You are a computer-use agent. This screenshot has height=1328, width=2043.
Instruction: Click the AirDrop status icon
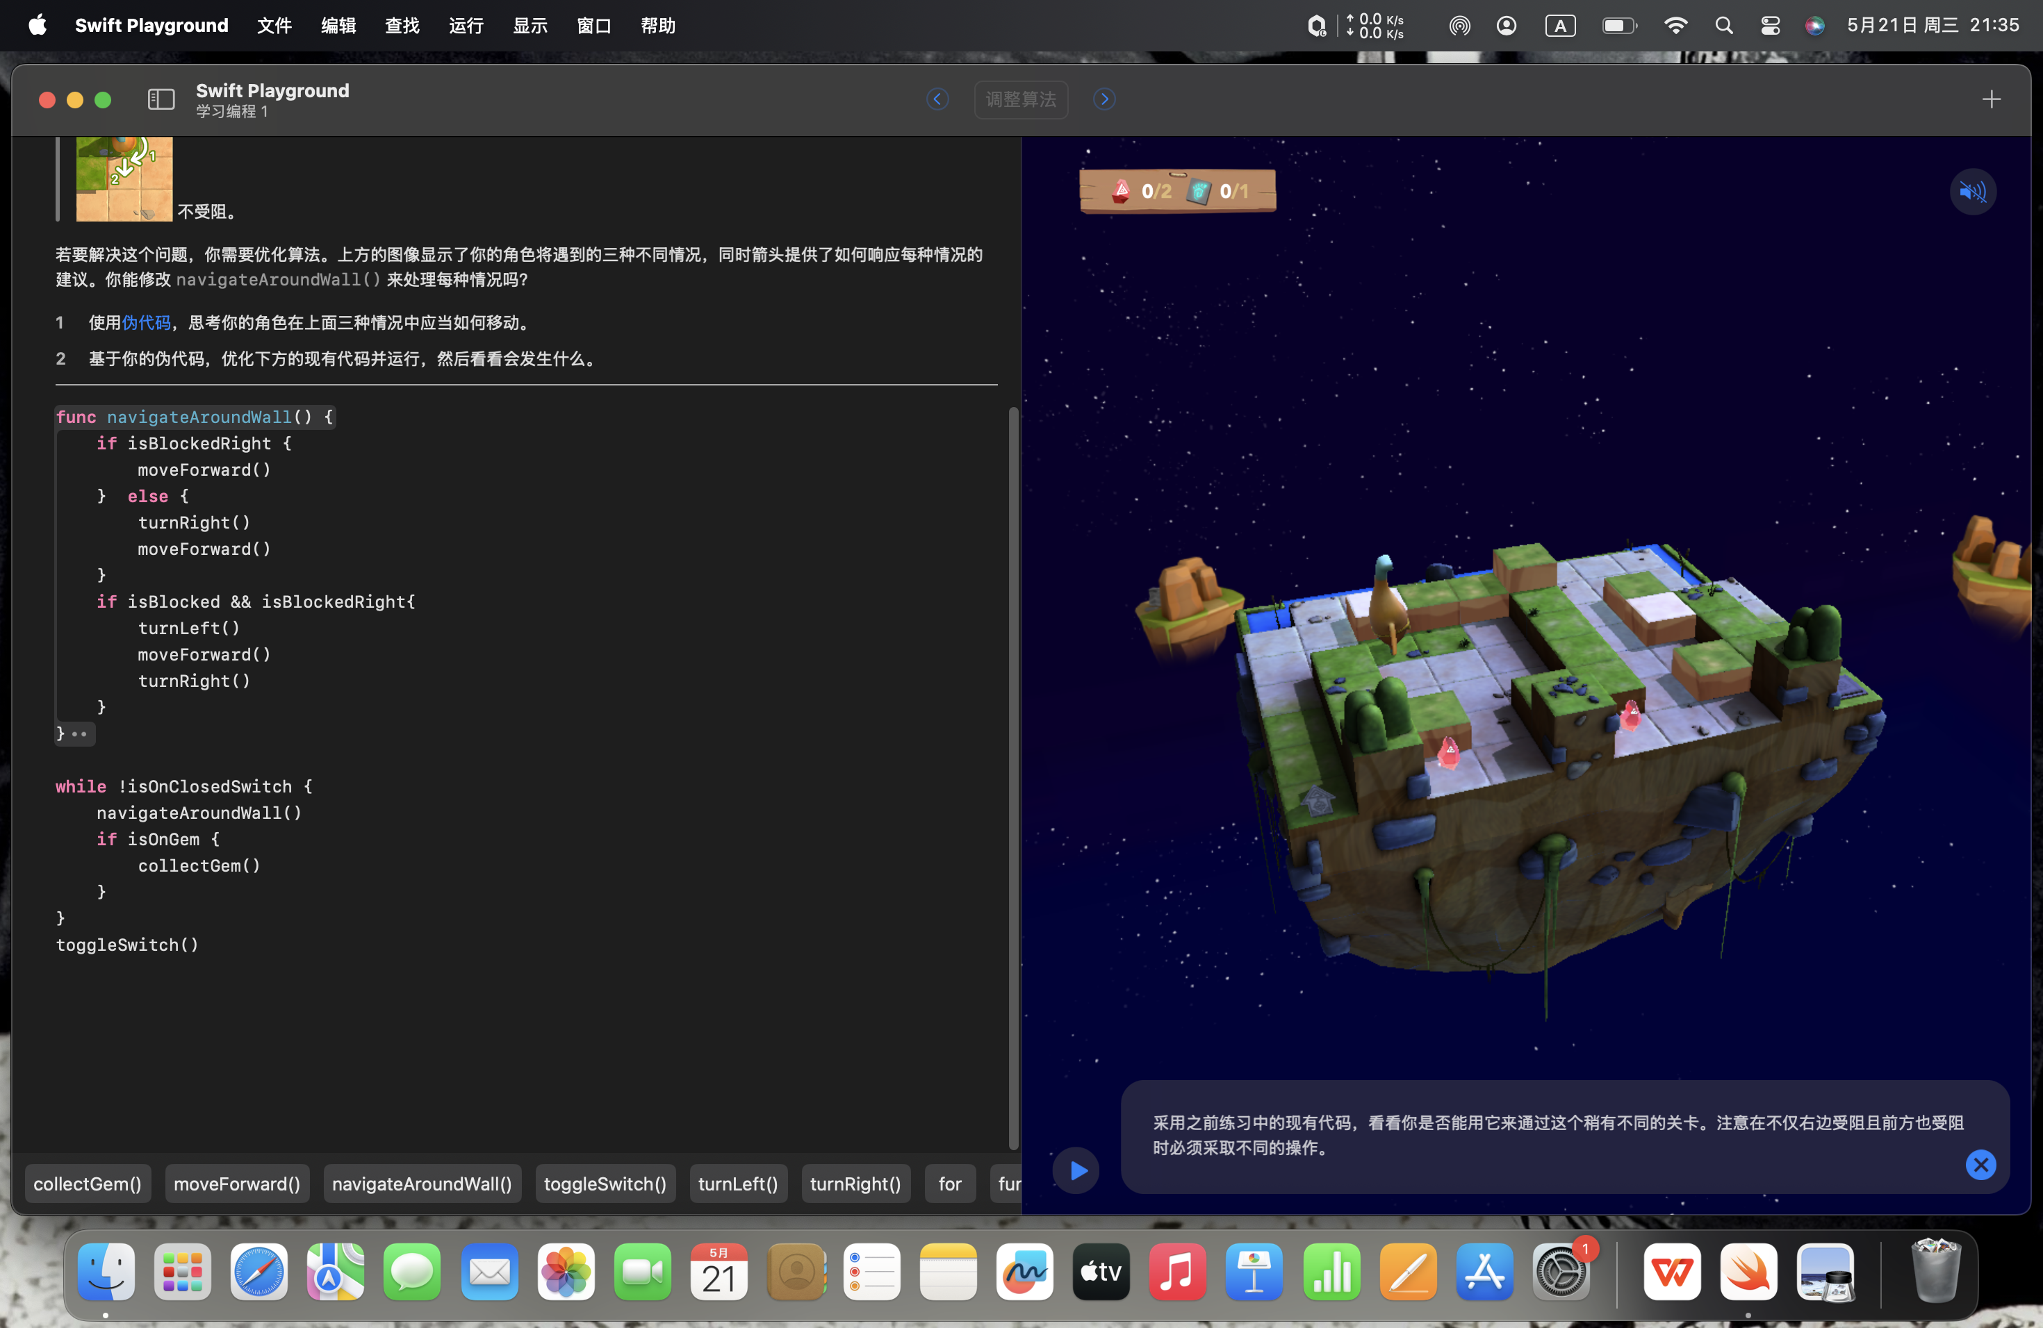[1459, 26]
